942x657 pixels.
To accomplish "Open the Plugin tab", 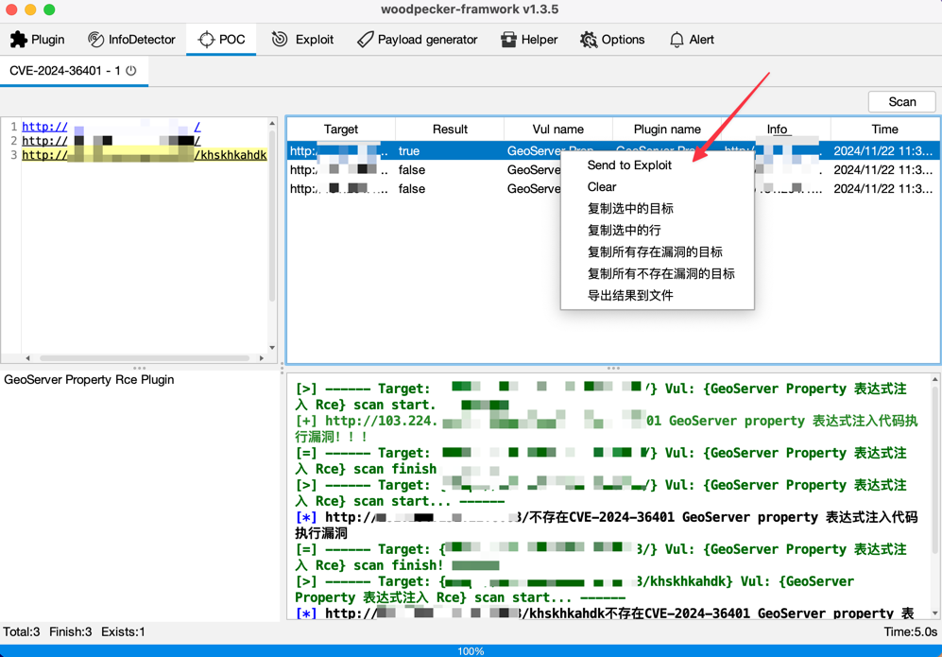I will click(x=37, y=40).
